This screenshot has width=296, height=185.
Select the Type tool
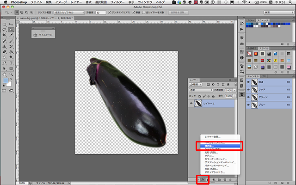tap(11, 62)
